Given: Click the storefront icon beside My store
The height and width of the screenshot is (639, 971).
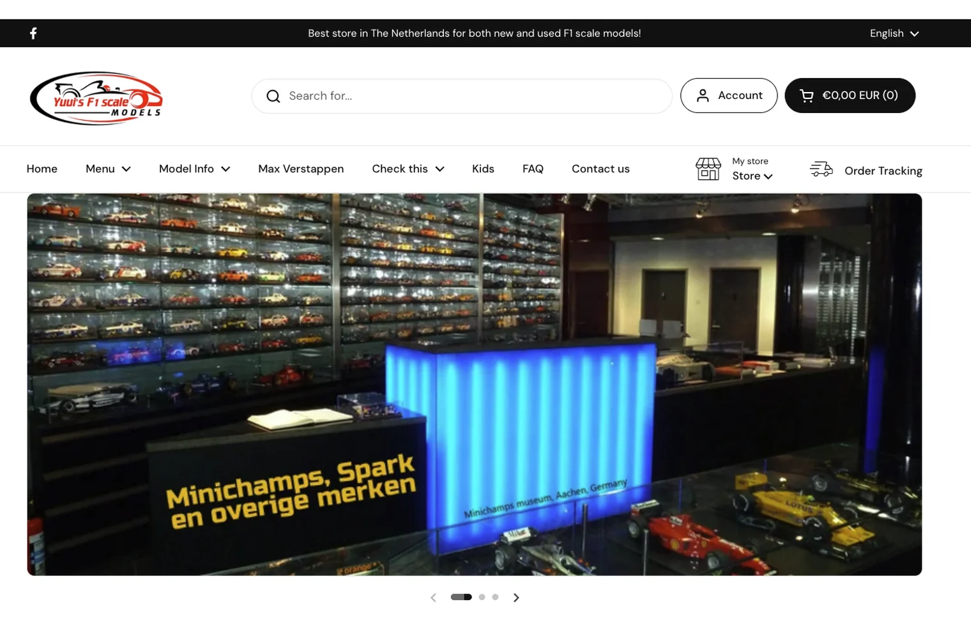Looking at the screenshot, I should 708,169.
